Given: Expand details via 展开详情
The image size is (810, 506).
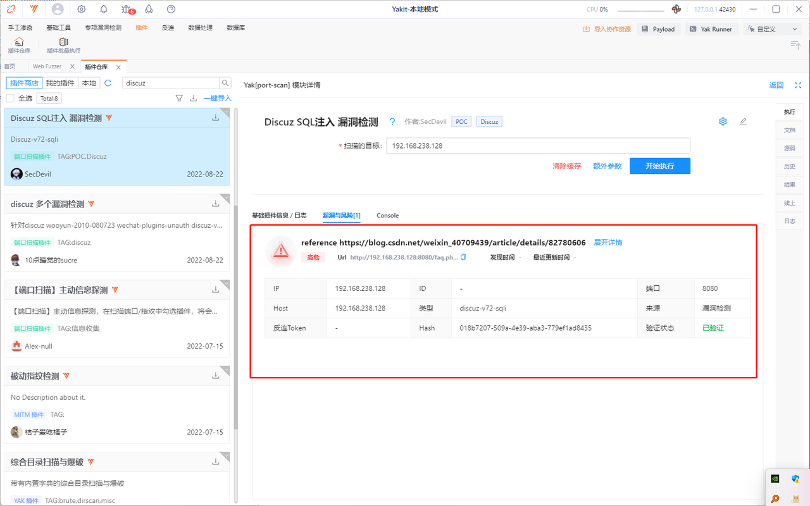Looking at the screenshot, I should point(608,242).
